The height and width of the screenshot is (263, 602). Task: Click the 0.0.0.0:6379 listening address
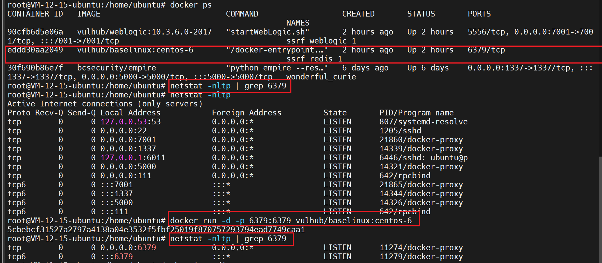128,248
